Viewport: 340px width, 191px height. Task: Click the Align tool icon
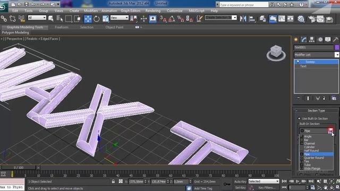point(252,19)
